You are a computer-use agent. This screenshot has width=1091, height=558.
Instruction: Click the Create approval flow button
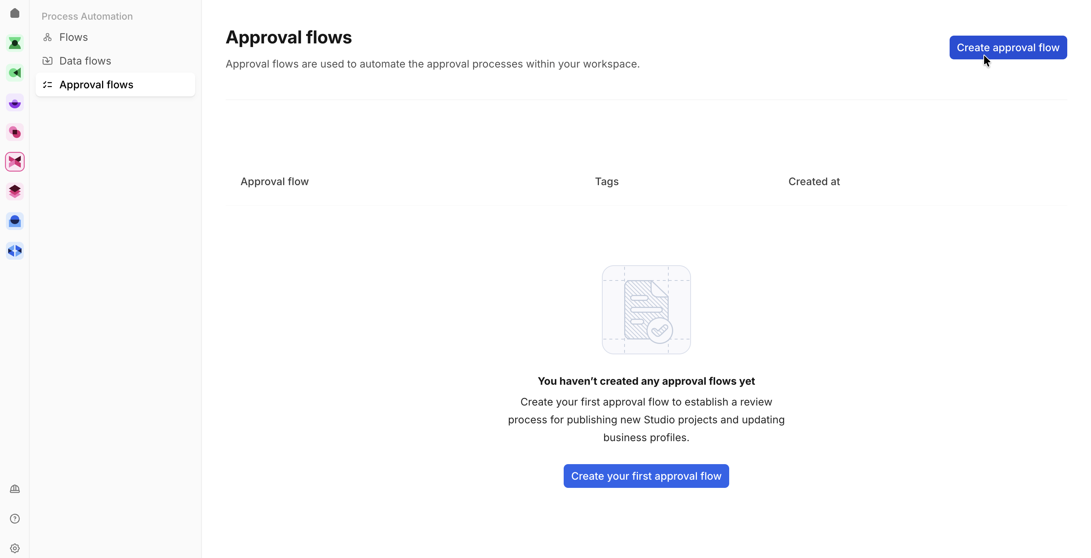click(x=1008, y=47)
